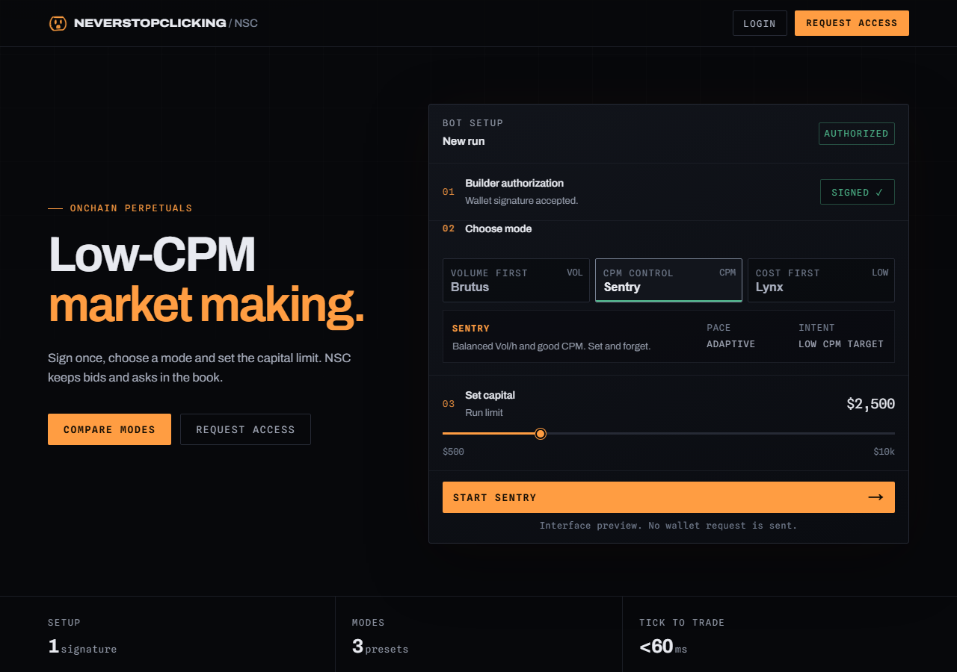
Task: Select the Lynx cost-first mode
Action: (x=821, y=280)
